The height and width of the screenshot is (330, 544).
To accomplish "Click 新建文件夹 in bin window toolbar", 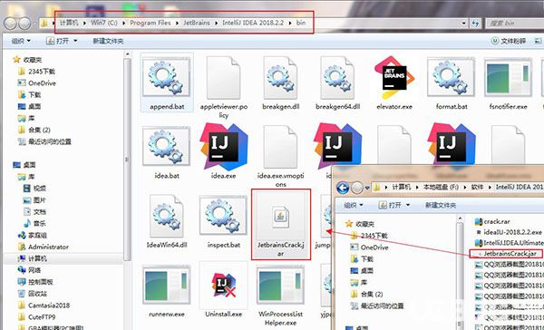I will 108,41.
